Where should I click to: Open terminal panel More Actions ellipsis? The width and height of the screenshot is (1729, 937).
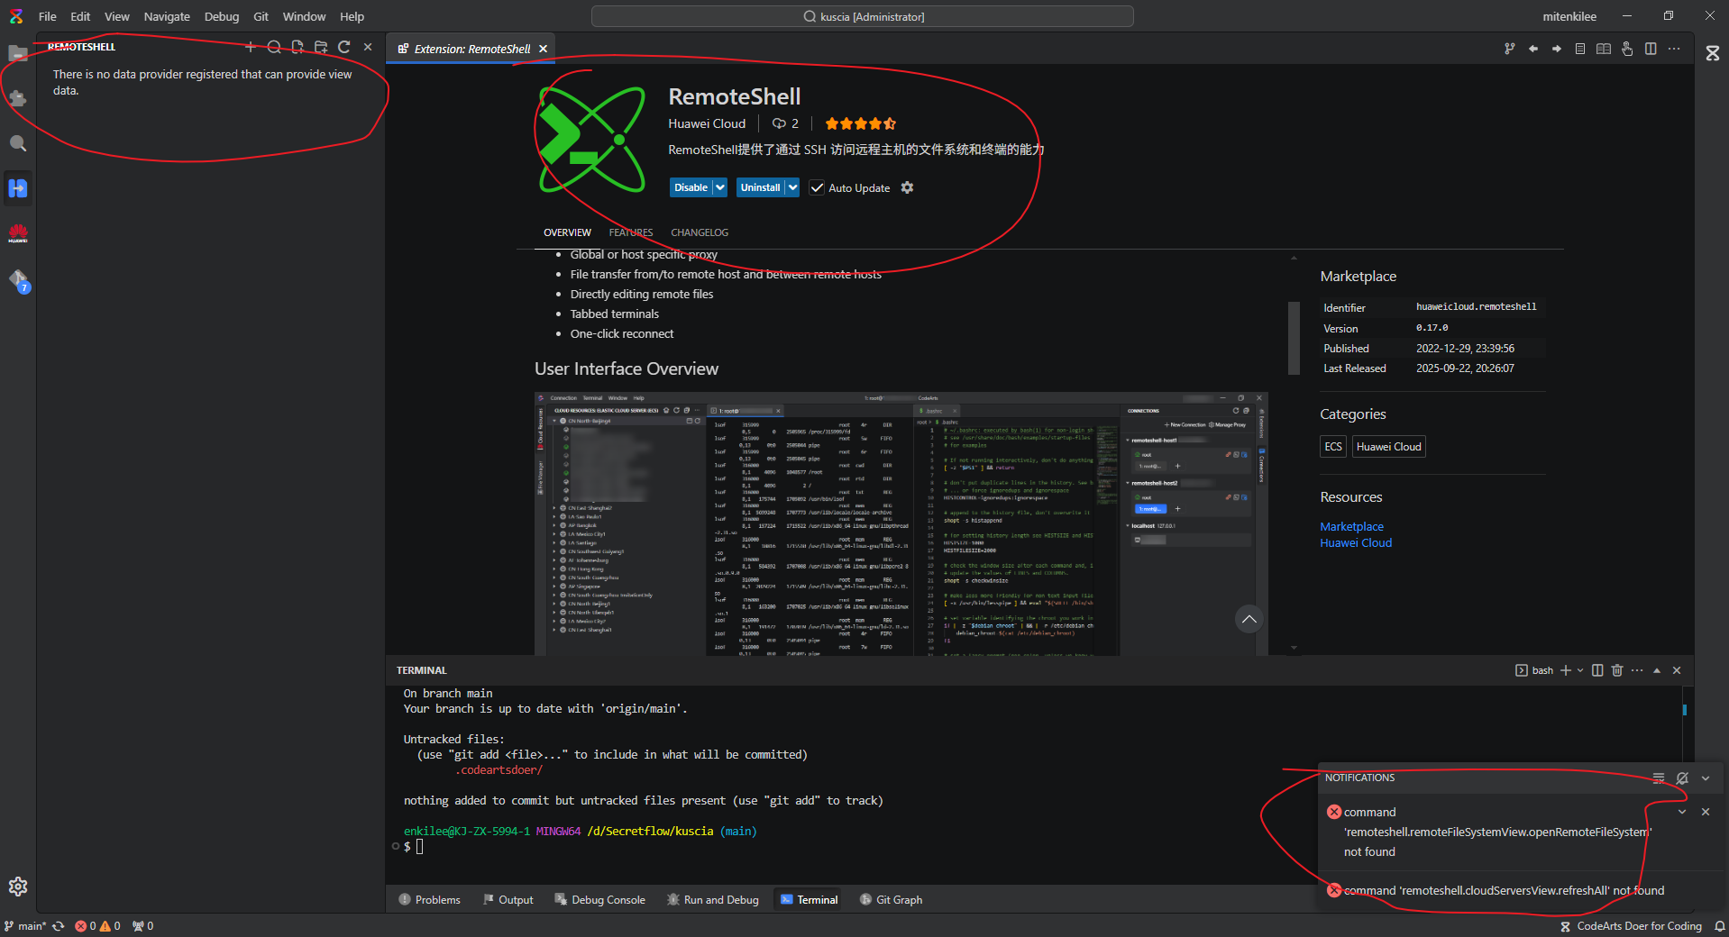point(1637,670)
